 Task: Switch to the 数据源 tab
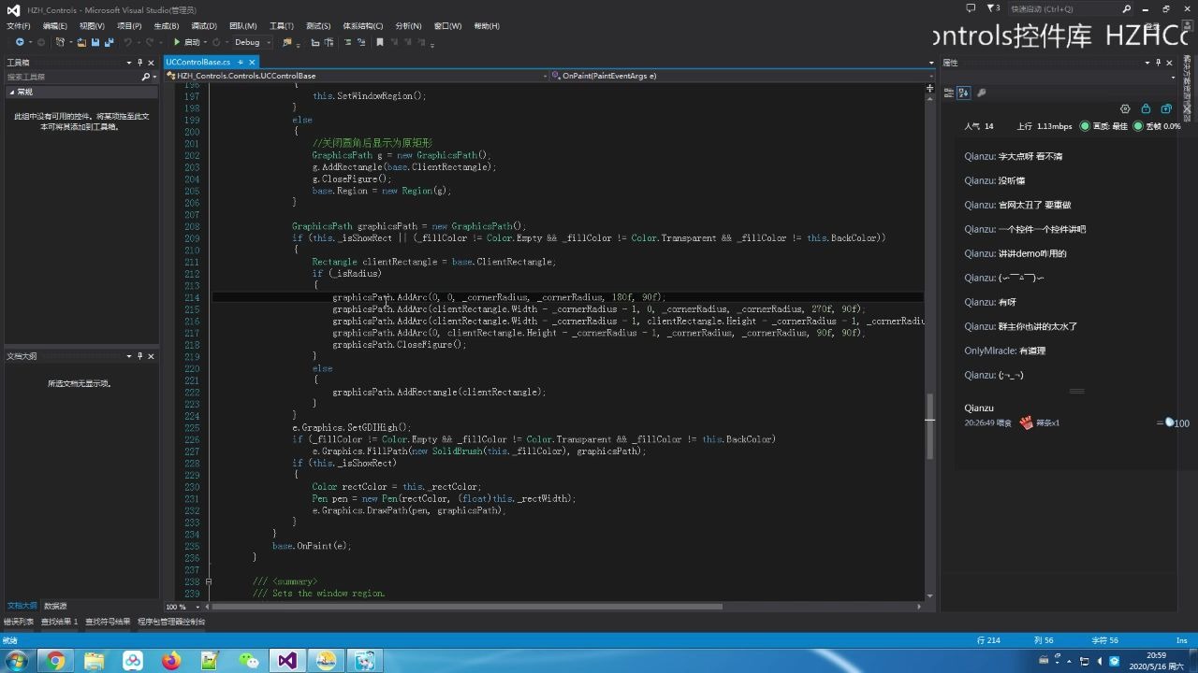coord(55,606)
